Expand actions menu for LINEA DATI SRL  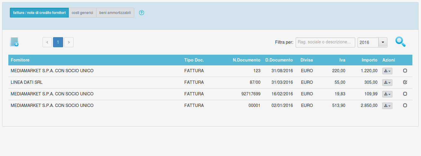coord(387,83)
